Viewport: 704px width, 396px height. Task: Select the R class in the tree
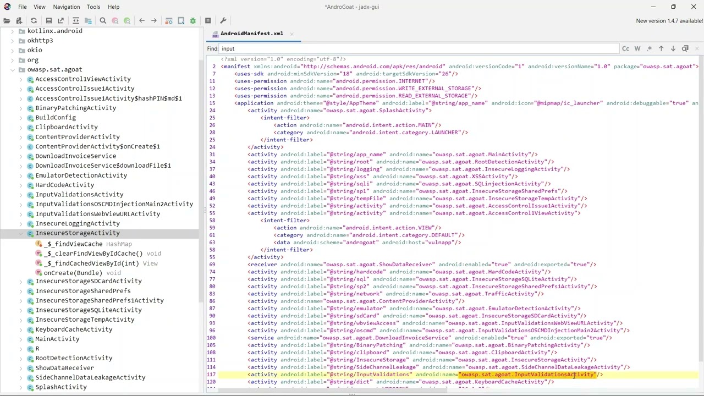click(37, 349)
